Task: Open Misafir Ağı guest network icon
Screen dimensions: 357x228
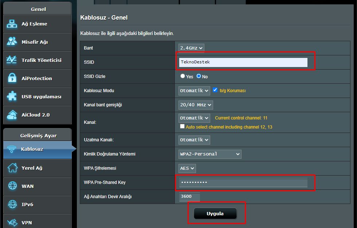Action: pyautogui.click(x=12, y=42)
